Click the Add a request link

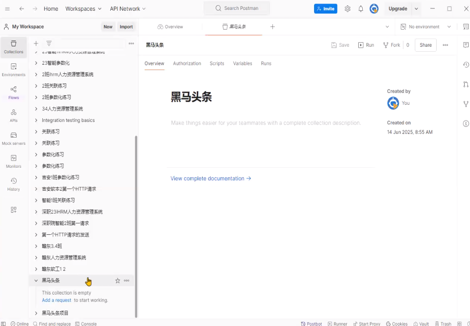pyautogui.click(x=57, y=300)
